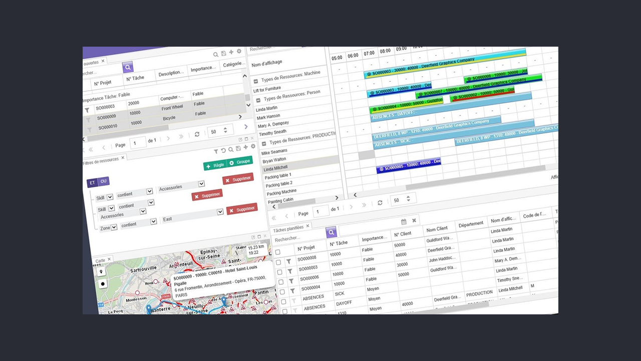
Task: Click the funnel icon on planned row SO000004
Action: coord(292,291)
